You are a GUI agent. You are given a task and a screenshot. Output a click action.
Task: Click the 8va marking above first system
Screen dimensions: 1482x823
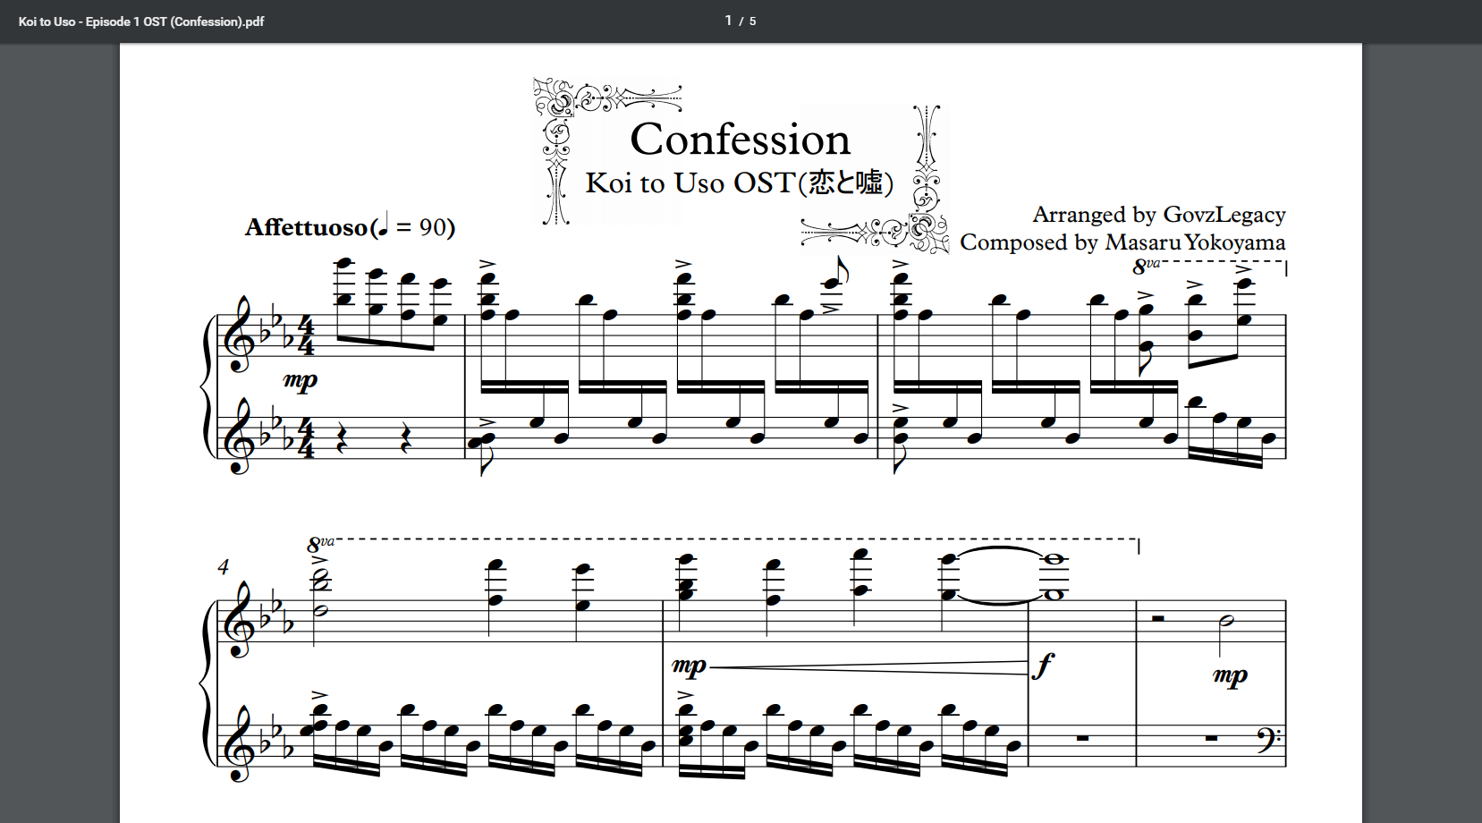[x=1146, y=266]
